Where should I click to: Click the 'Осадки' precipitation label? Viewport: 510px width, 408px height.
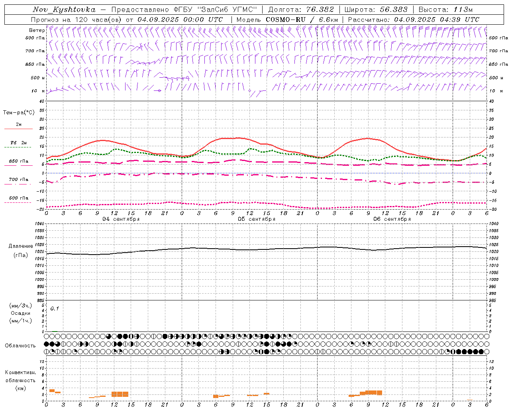(x=21, y=313)
